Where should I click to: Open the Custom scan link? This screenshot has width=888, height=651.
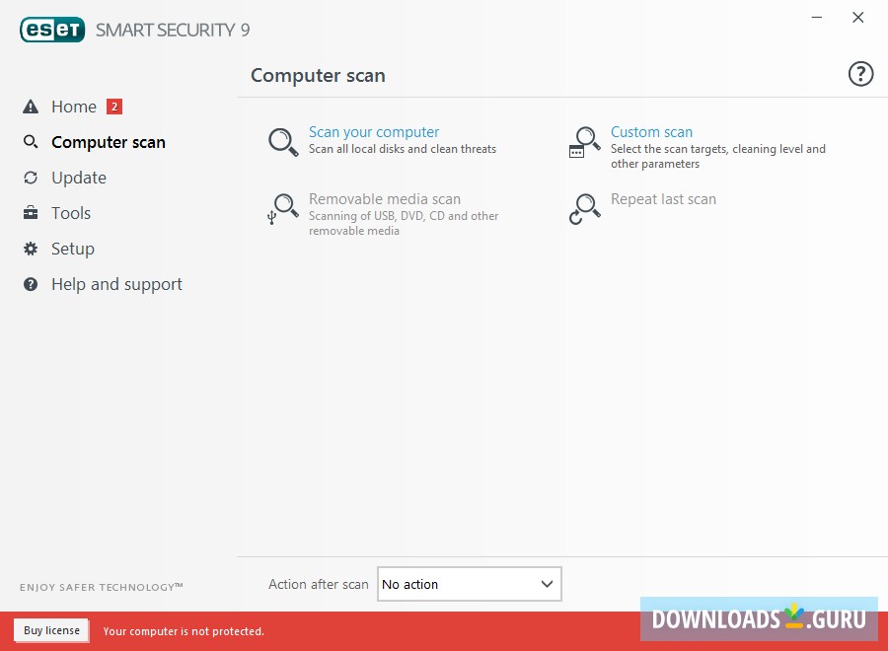coord(651,132)
